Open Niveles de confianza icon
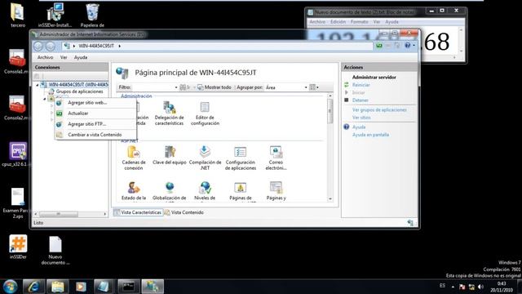 205,187
